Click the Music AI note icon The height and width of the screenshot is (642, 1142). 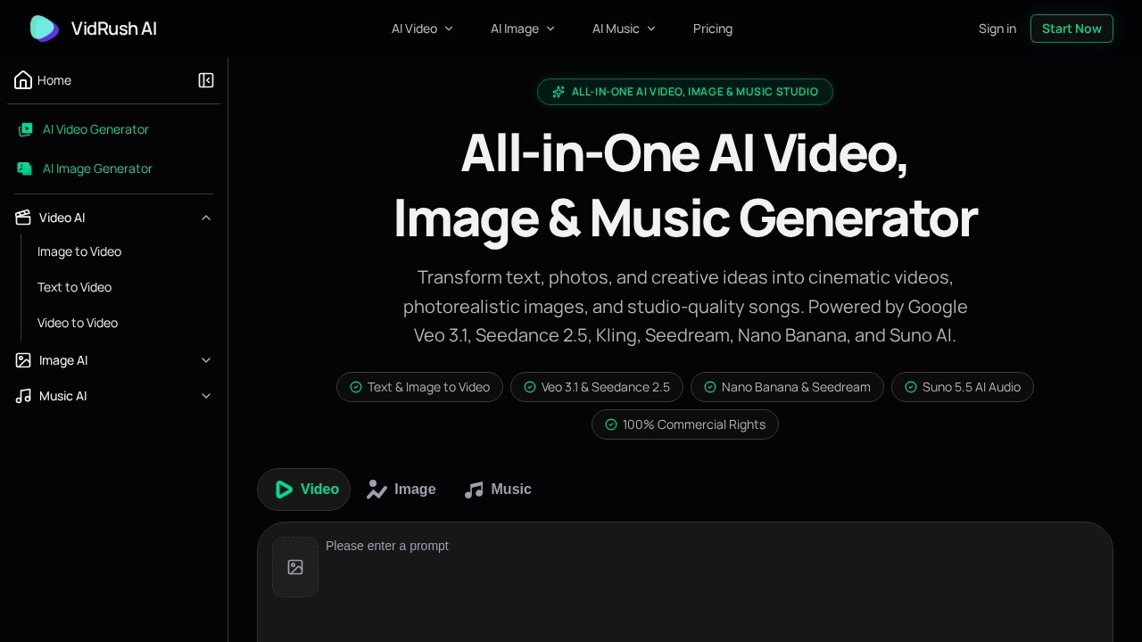click(23, 396)
